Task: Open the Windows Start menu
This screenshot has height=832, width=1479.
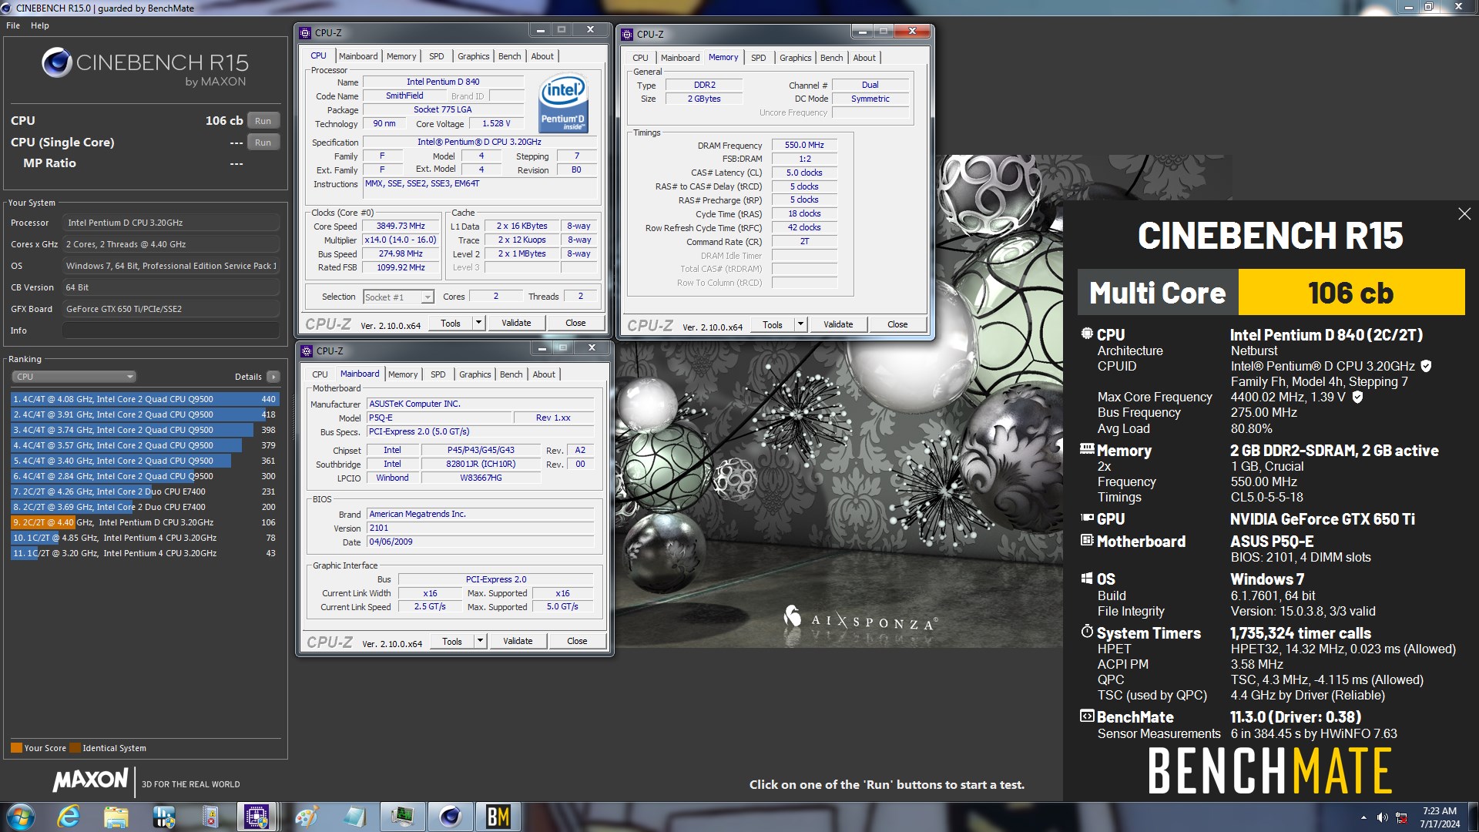Action: tap(21, 817)
